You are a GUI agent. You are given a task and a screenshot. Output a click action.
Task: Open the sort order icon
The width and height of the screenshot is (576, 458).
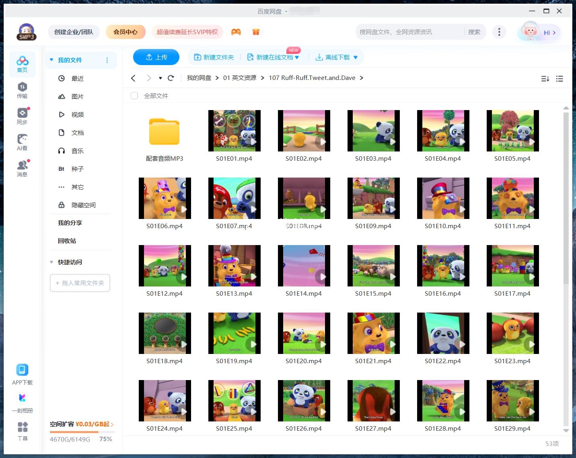point(545,79)
